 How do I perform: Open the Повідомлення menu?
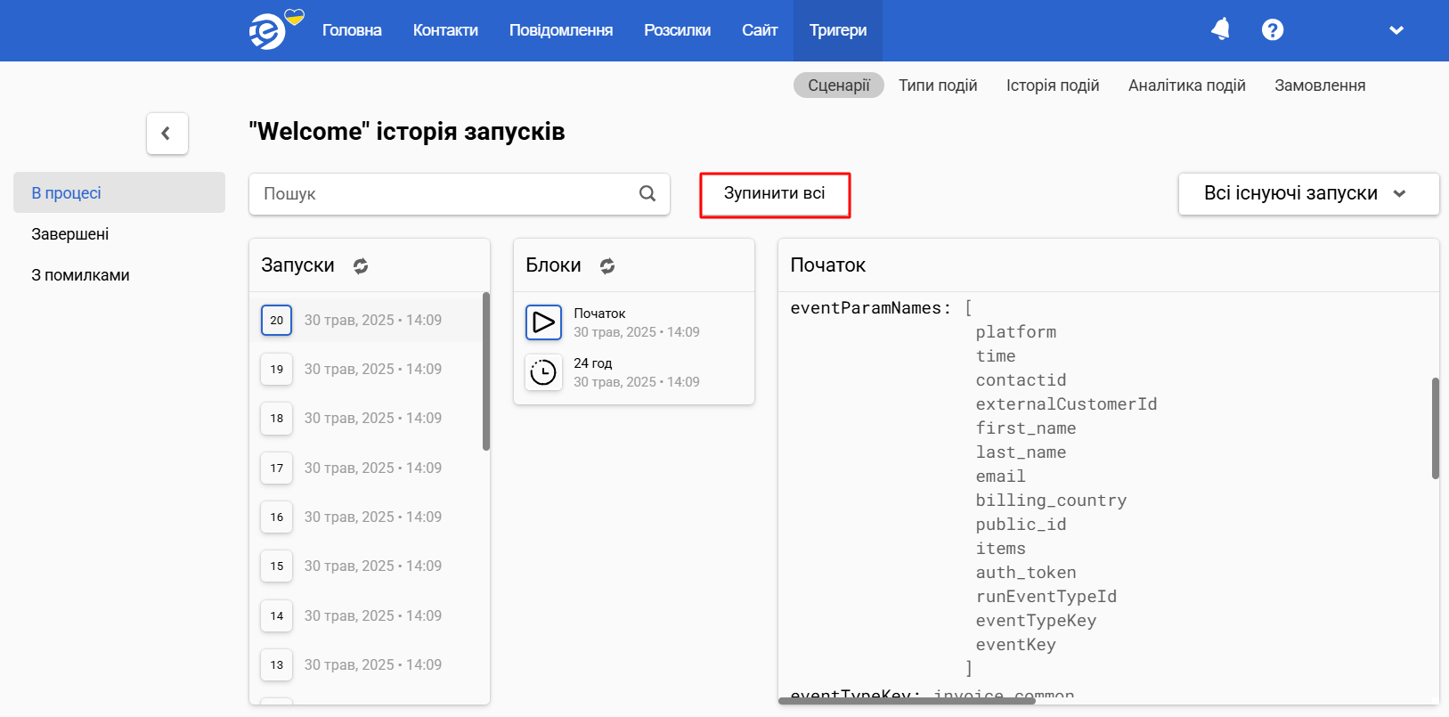[561, 30]
